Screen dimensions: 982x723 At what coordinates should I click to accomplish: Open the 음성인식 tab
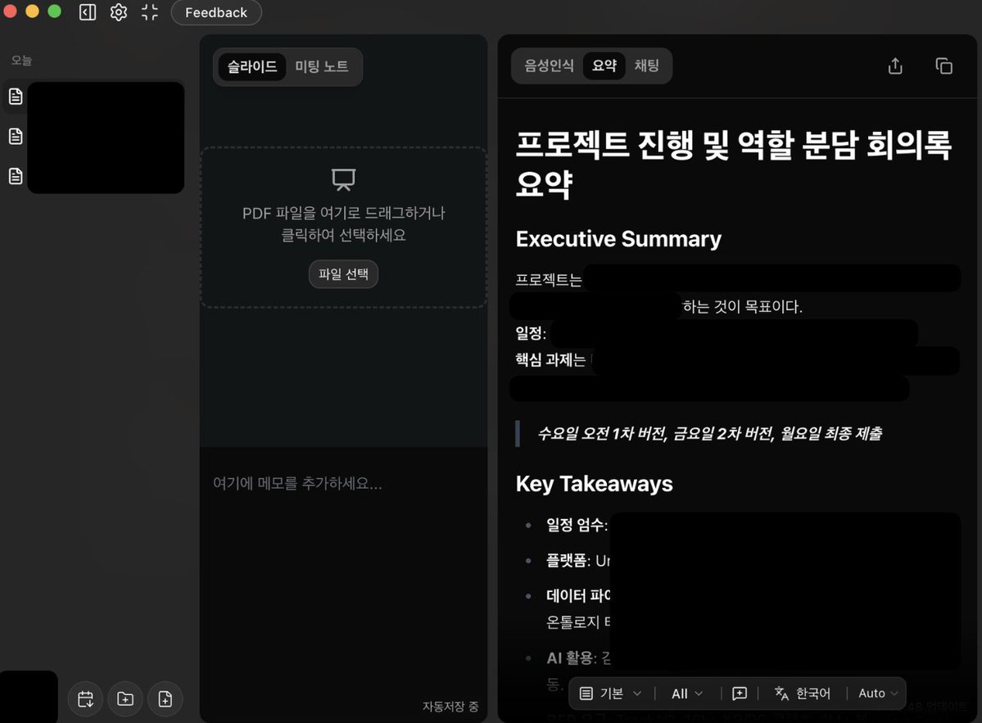pos(549,66)
